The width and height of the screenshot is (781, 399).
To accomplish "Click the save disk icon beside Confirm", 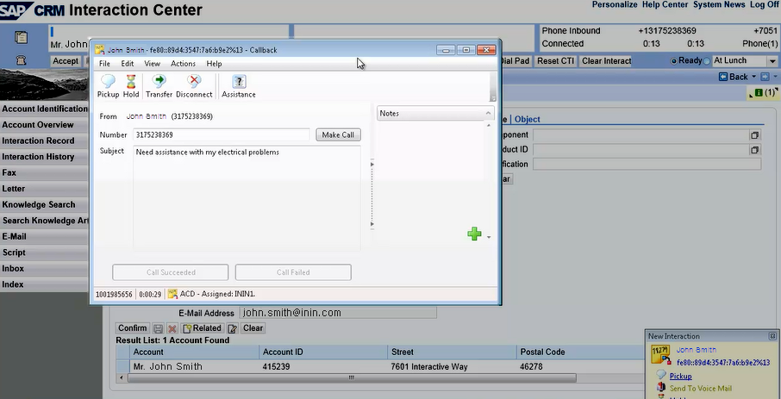I will point(158,328).
